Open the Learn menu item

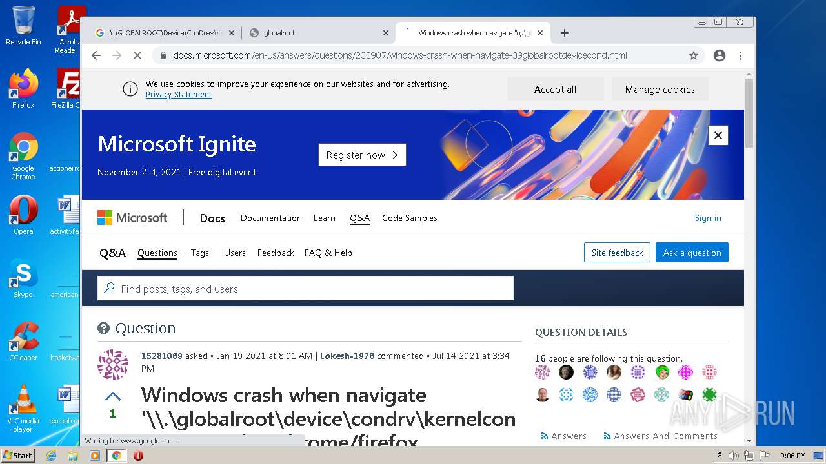[325, 218]
